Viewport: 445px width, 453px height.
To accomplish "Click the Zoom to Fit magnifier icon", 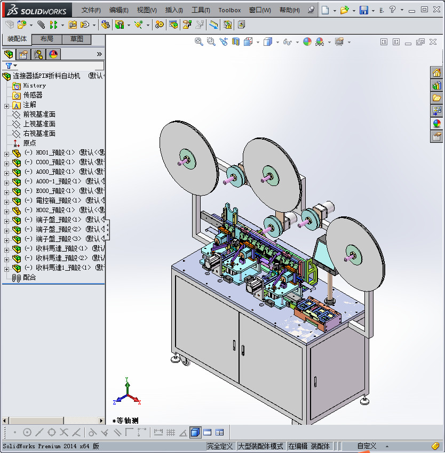I will point(199,42).
